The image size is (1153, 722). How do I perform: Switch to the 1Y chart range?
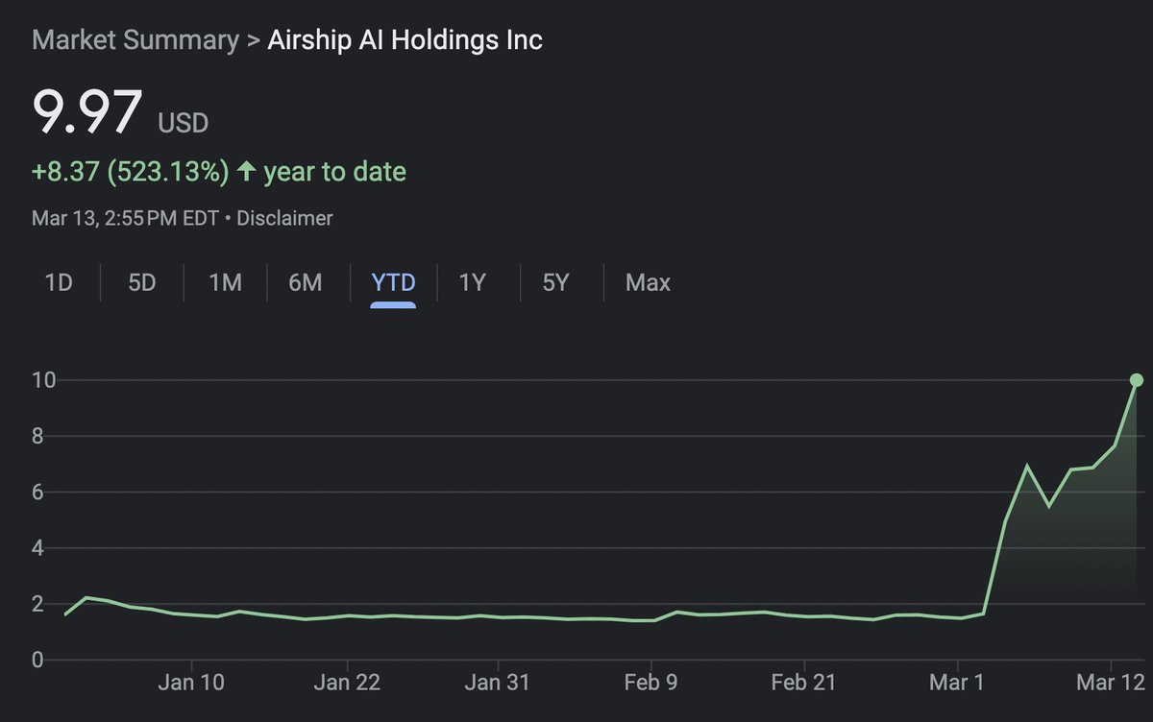pos(472,283)
